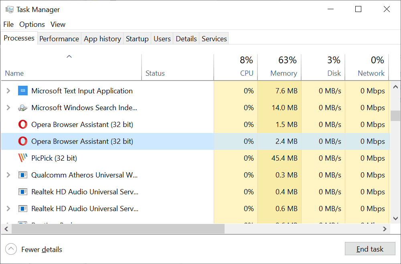Click the End task button

pos(370,249)
